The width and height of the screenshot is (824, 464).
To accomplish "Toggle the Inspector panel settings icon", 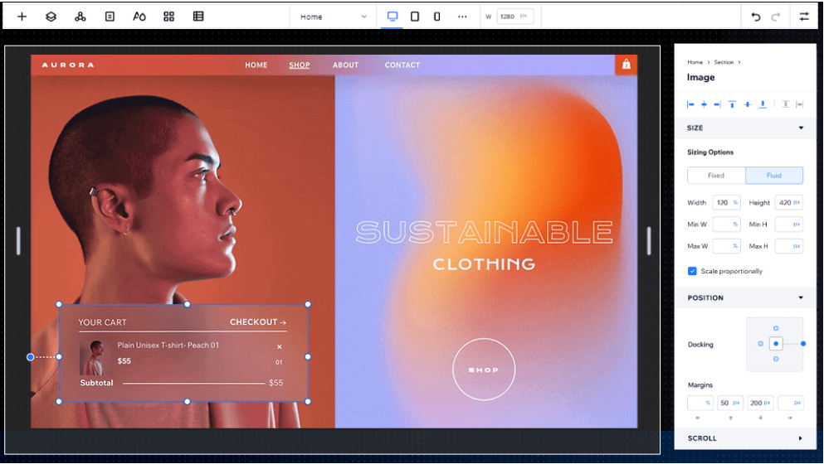I will tap(804, 17).
